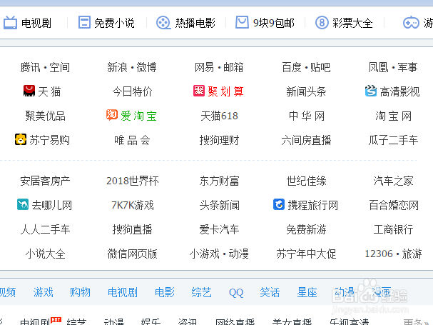Click the red 聚 logo icon
The height and width of the screenshot is (325, 433).
[x=199, y=91]
